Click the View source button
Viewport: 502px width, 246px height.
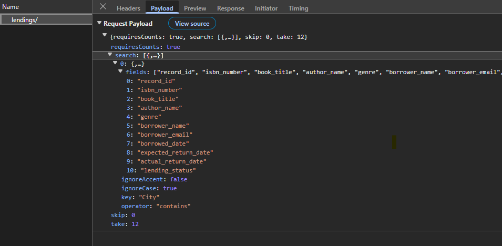pos(192,23)
